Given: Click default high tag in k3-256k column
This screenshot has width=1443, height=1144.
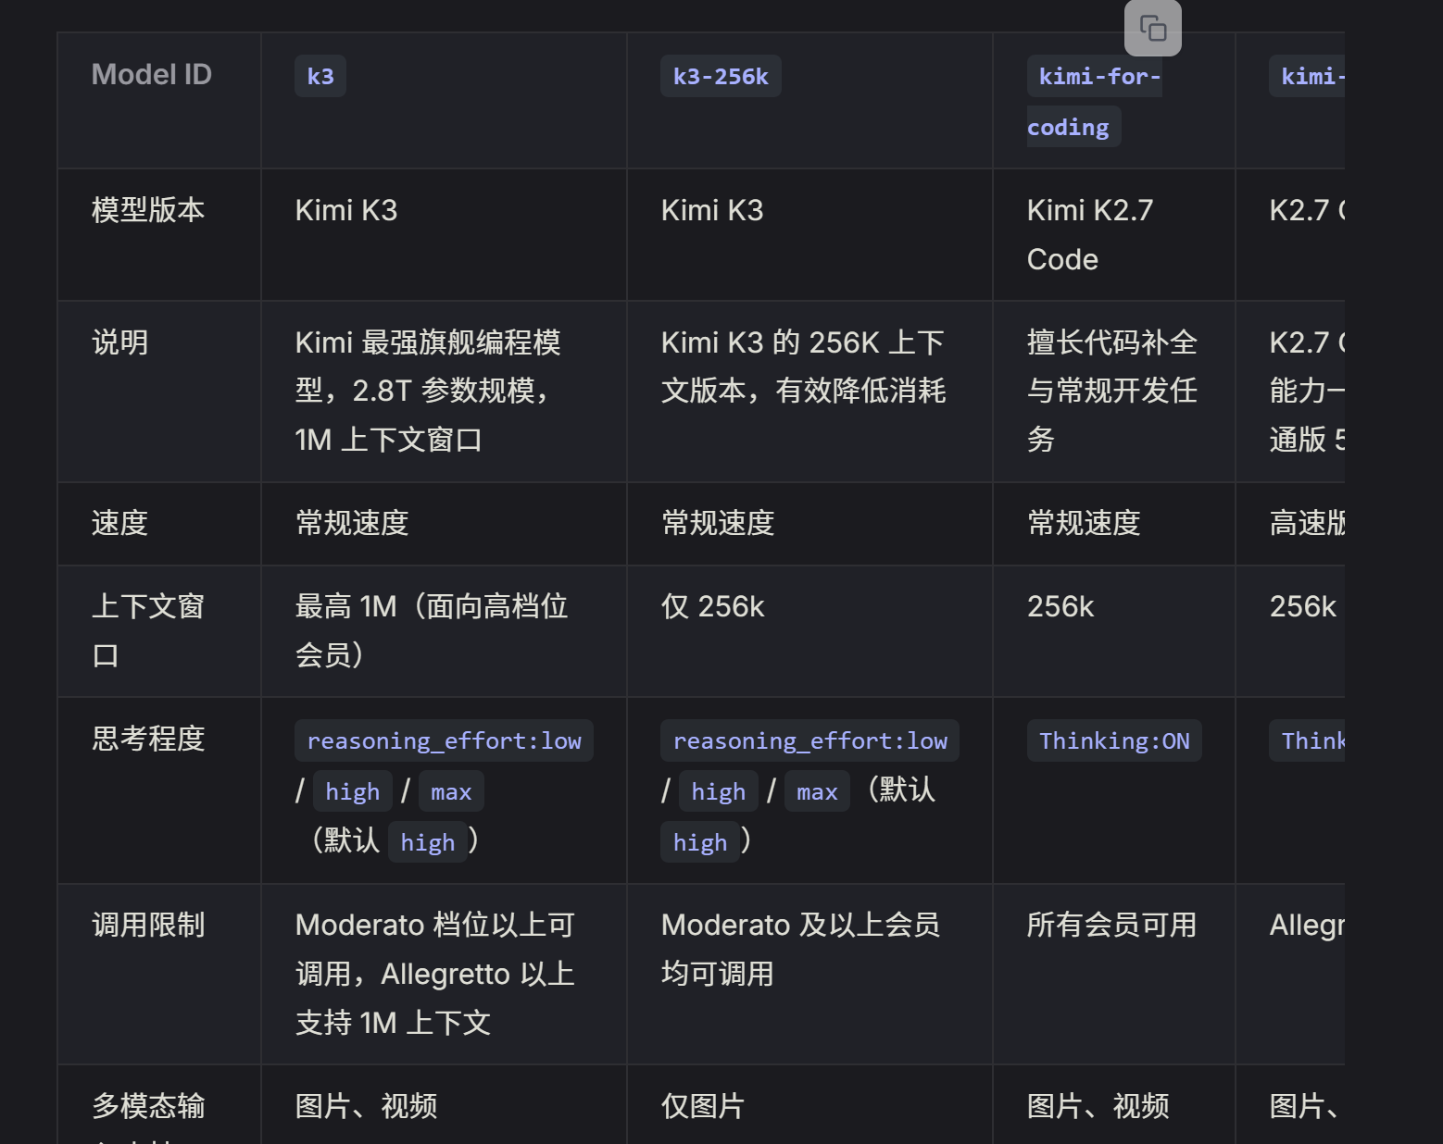Looking at the screenshot, I should point(699,841).
